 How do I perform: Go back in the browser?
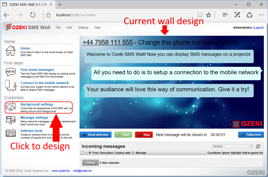pyautogui.click(x=7, y=15)
